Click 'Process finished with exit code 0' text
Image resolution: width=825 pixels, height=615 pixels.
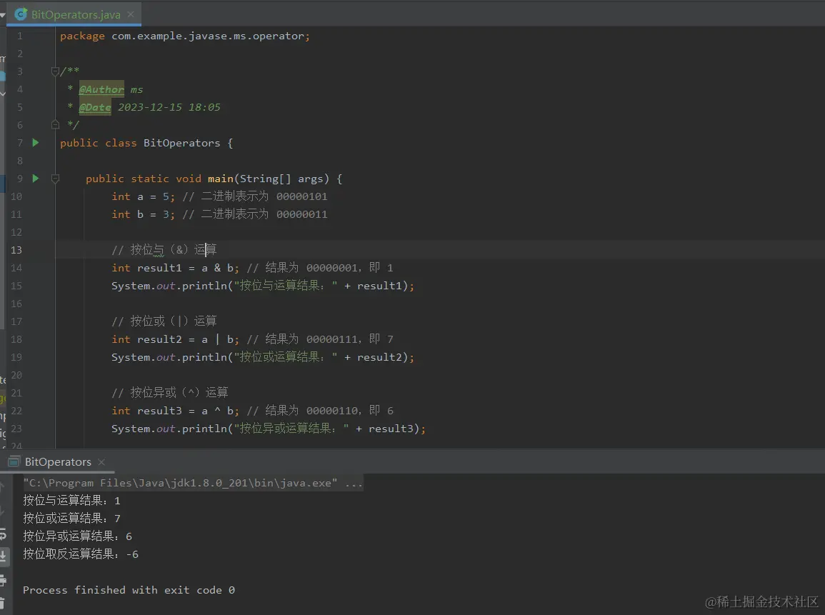[129, 590]
